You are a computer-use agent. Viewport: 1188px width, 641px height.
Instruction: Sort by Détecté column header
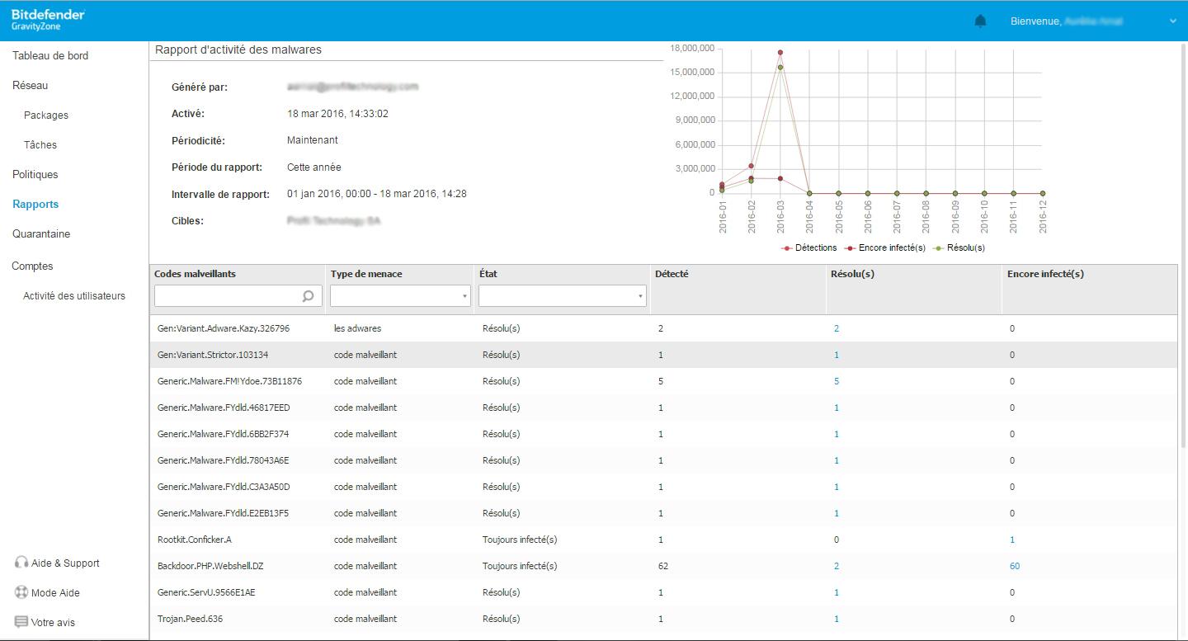point(672,274)
